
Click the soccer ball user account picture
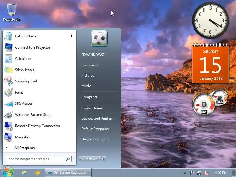(x=99, y=38)
